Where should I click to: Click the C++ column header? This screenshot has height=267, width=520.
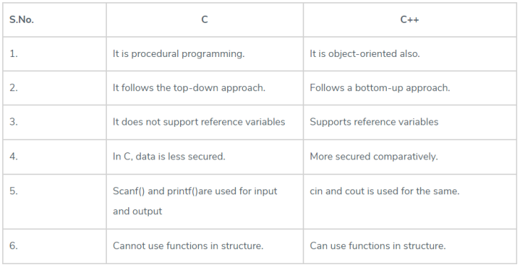410,19
